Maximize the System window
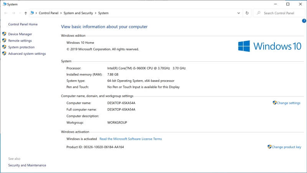 [288, 4]
